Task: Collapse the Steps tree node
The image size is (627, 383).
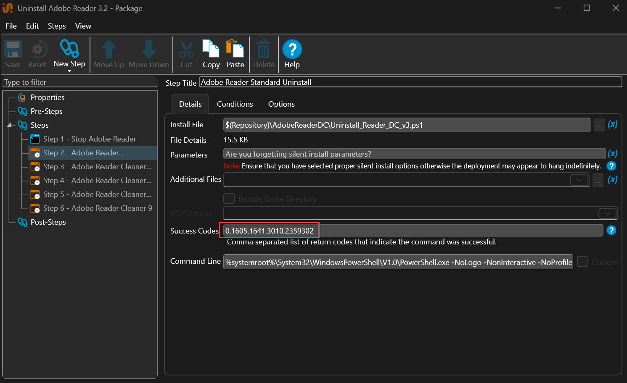Action: [10, 125]
